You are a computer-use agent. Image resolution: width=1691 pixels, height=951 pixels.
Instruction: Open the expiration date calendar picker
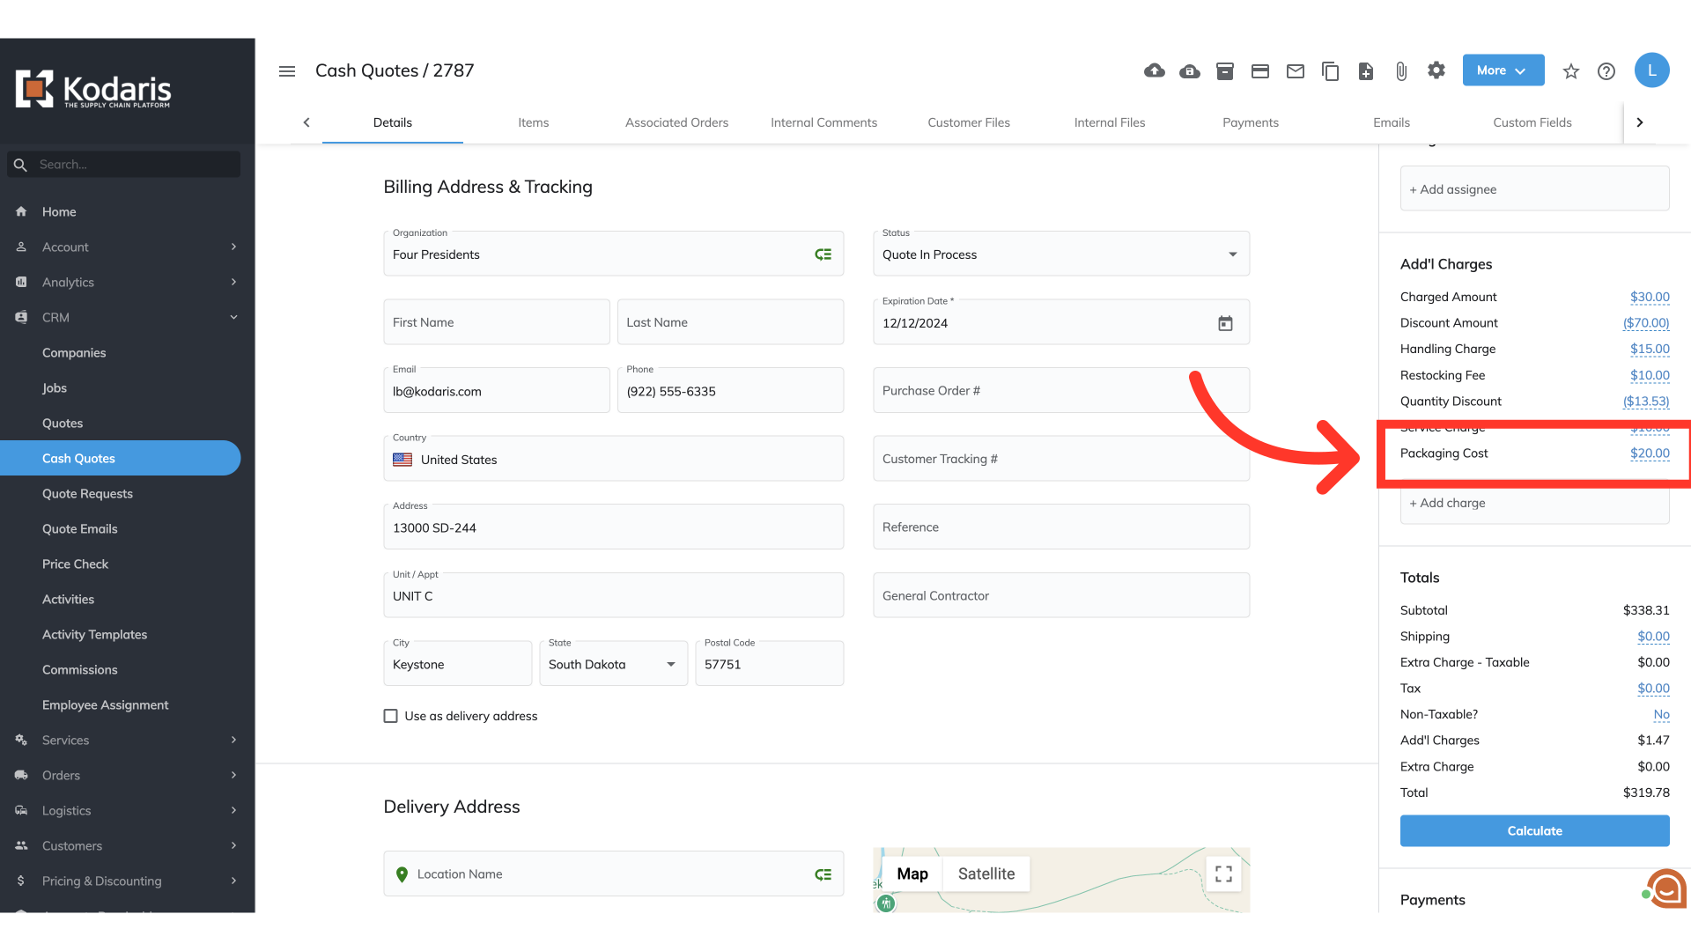[x=1224, y=323]
